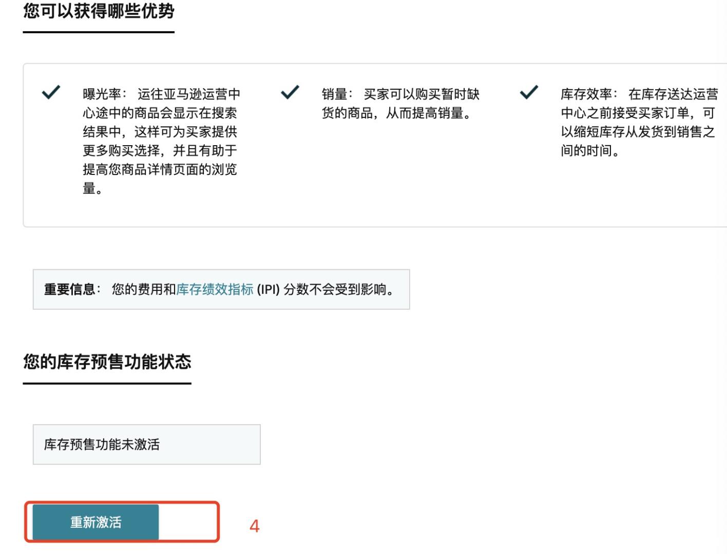Click the (IPI) text in the info box
The image size is (727, 554).
click(269, 289)
